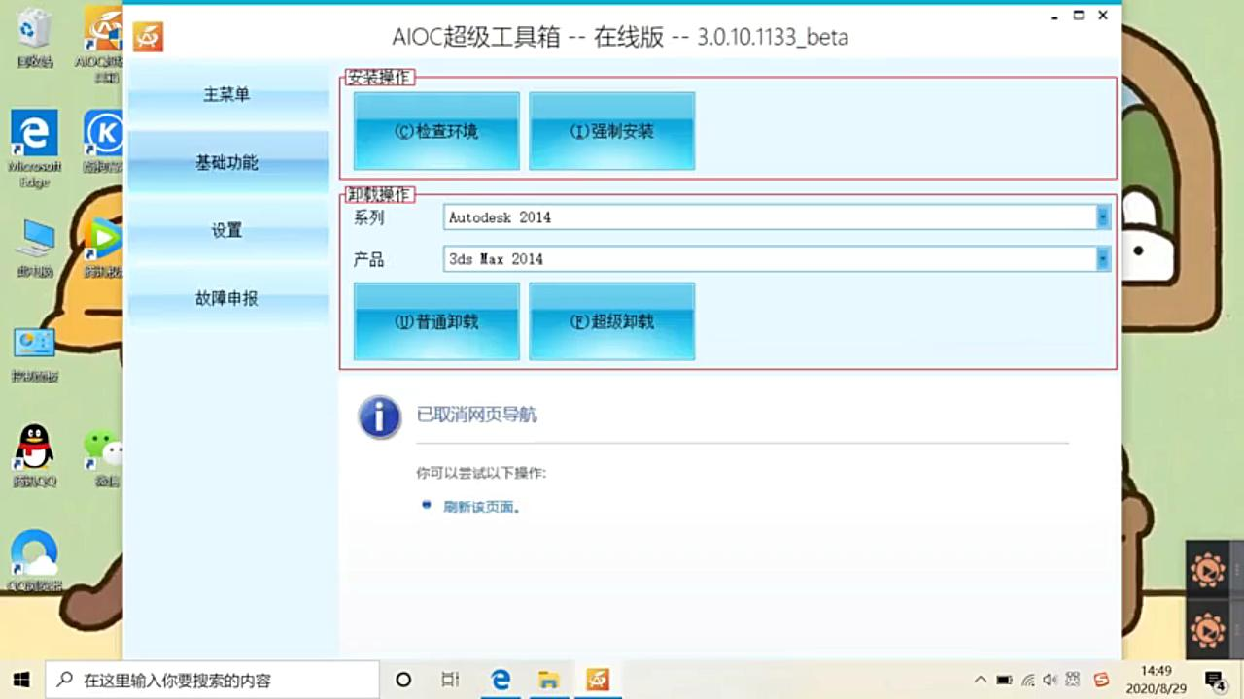Open the volume speaker tray icon
The image size is (1244, 699).
1050,680
